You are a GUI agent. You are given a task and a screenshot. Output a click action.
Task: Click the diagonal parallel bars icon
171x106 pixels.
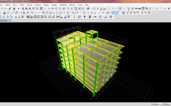[147, 8]
